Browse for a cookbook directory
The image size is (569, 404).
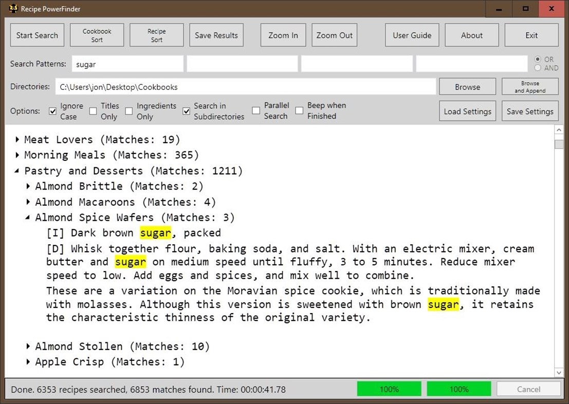pyautogui.click(x=467, y=86)
